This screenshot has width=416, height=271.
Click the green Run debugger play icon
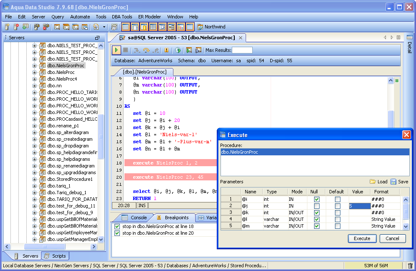117,50
